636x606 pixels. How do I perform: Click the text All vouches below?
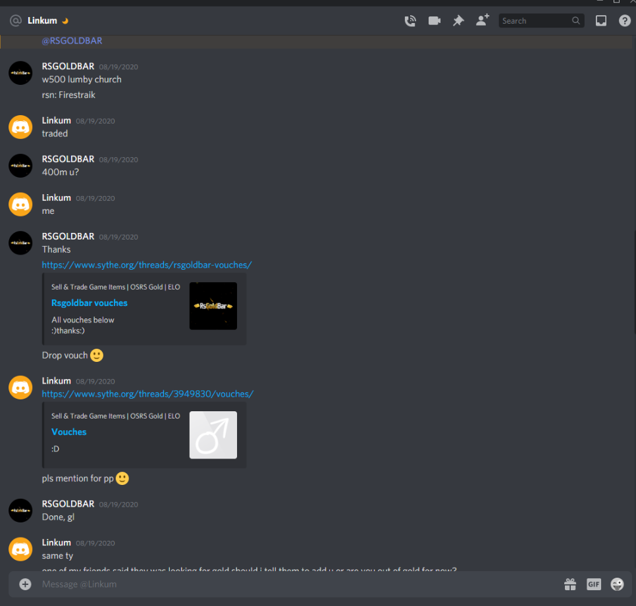pyautogui.click(x=83, y=320)
